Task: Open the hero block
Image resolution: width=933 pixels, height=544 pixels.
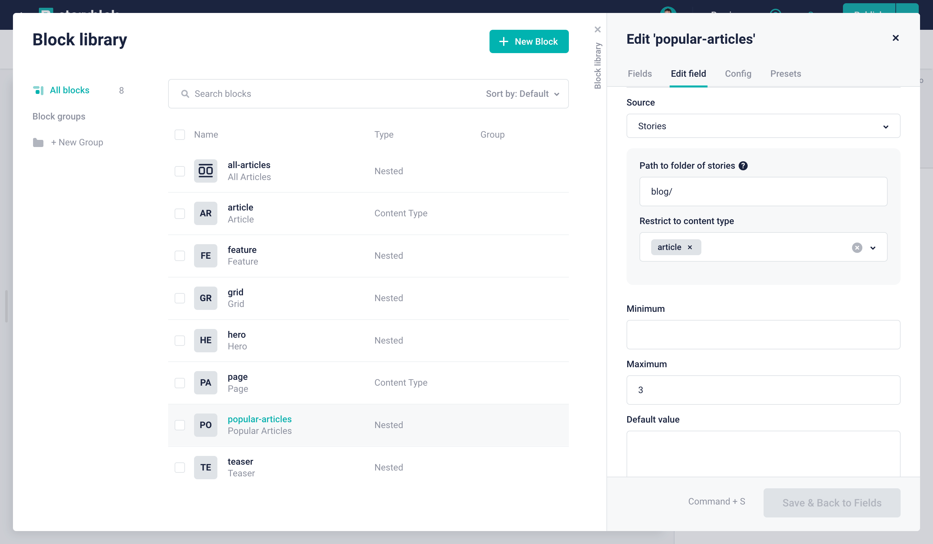Action: coord(236,334)
